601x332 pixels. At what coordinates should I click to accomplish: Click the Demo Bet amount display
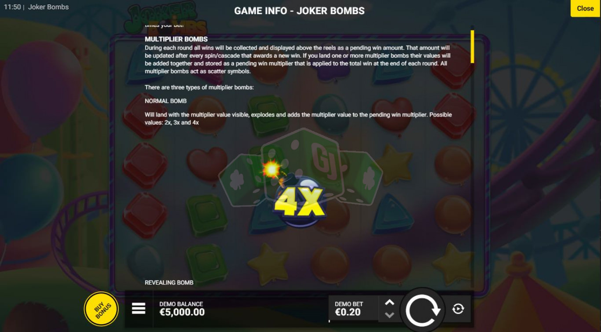[x=348, y=312]
